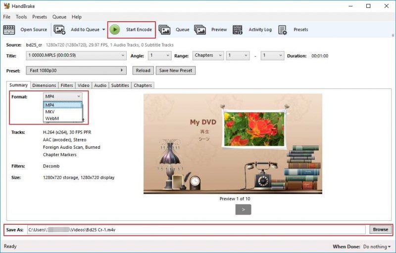This screenshot has height=253, width=396.
Task: Open the Tools menu
Action: pyautogui.click(x=21, y=17)
